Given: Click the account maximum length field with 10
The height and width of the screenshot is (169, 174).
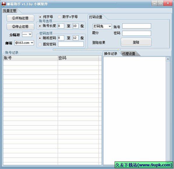Looking at the screenshot, I should click(76, 26).
